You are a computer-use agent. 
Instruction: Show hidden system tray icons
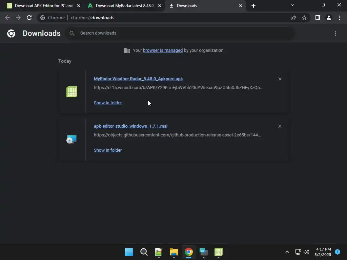point(287,252)
